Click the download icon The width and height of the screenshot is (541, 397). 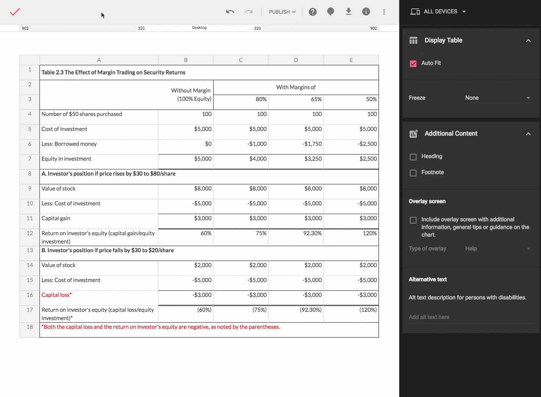[348, 12]
